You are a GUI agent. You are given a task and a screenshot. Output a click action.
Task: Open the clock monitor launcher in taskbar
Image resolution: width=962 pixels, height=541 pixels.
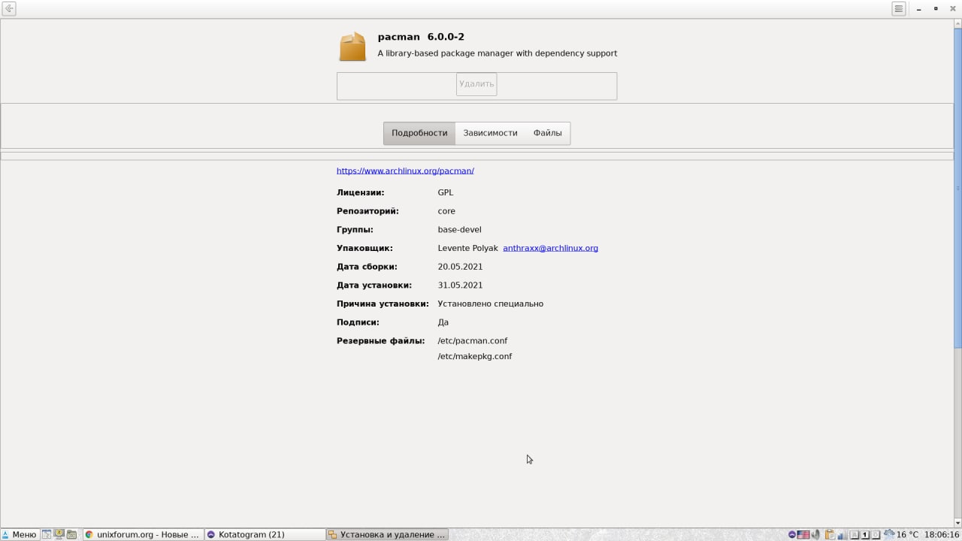(x=59, y=534)
